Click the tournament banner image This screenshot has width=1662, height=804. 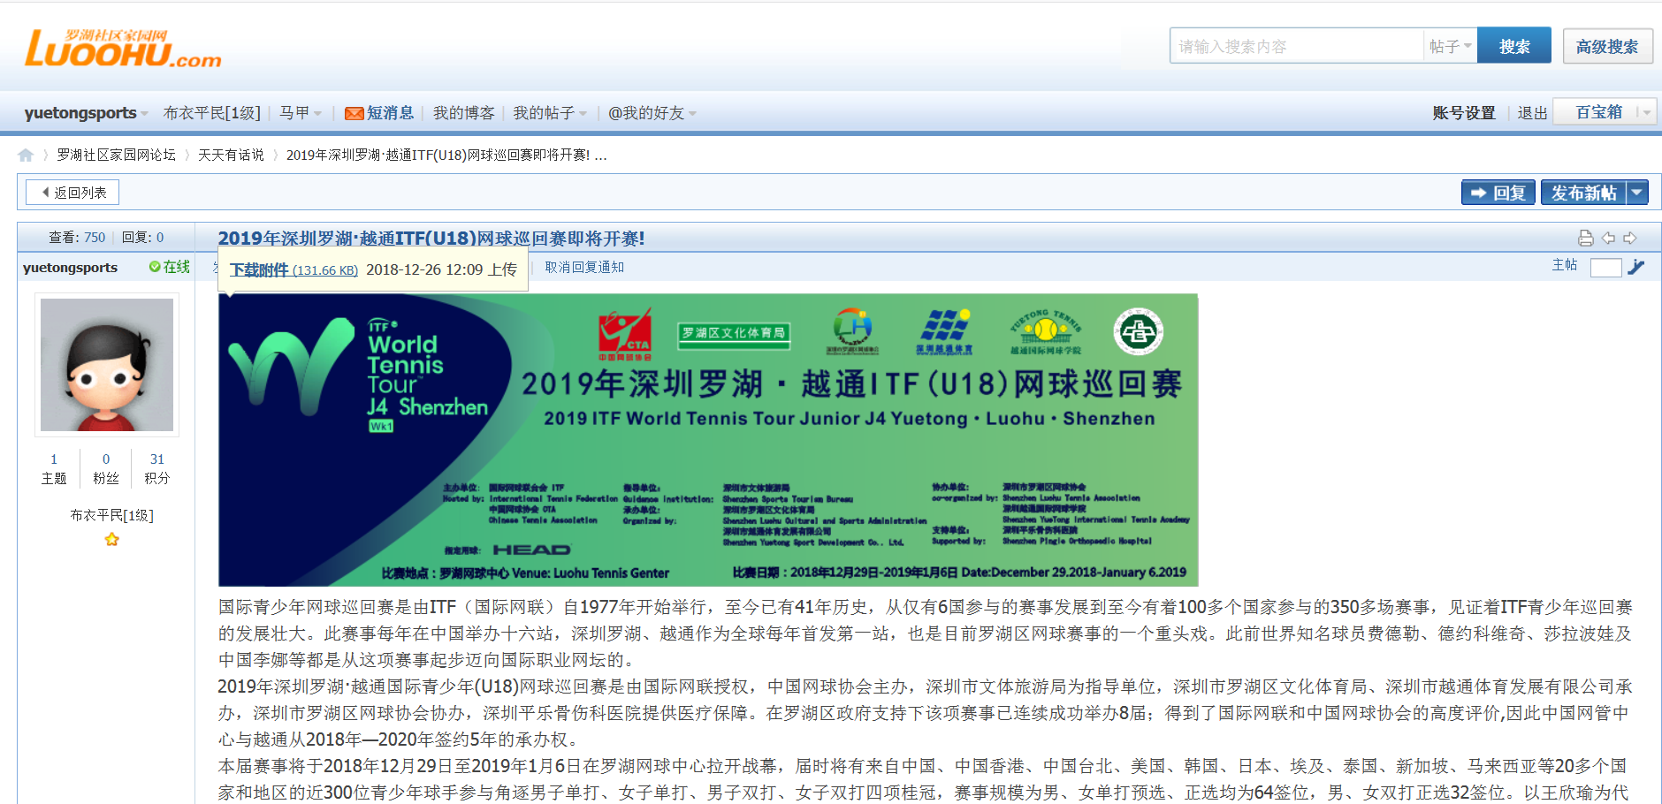[708, 440]
